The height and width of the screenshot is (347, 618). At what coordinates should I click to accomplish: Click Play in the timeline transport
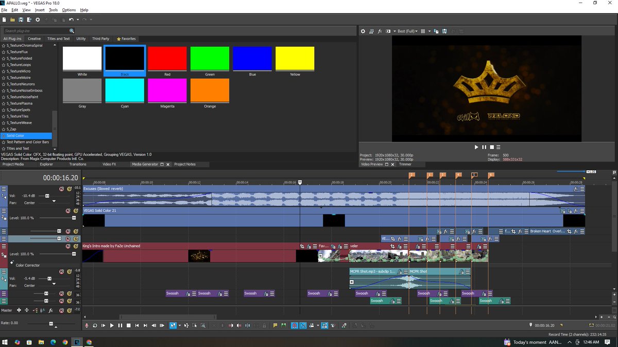[x=112, y=325]
